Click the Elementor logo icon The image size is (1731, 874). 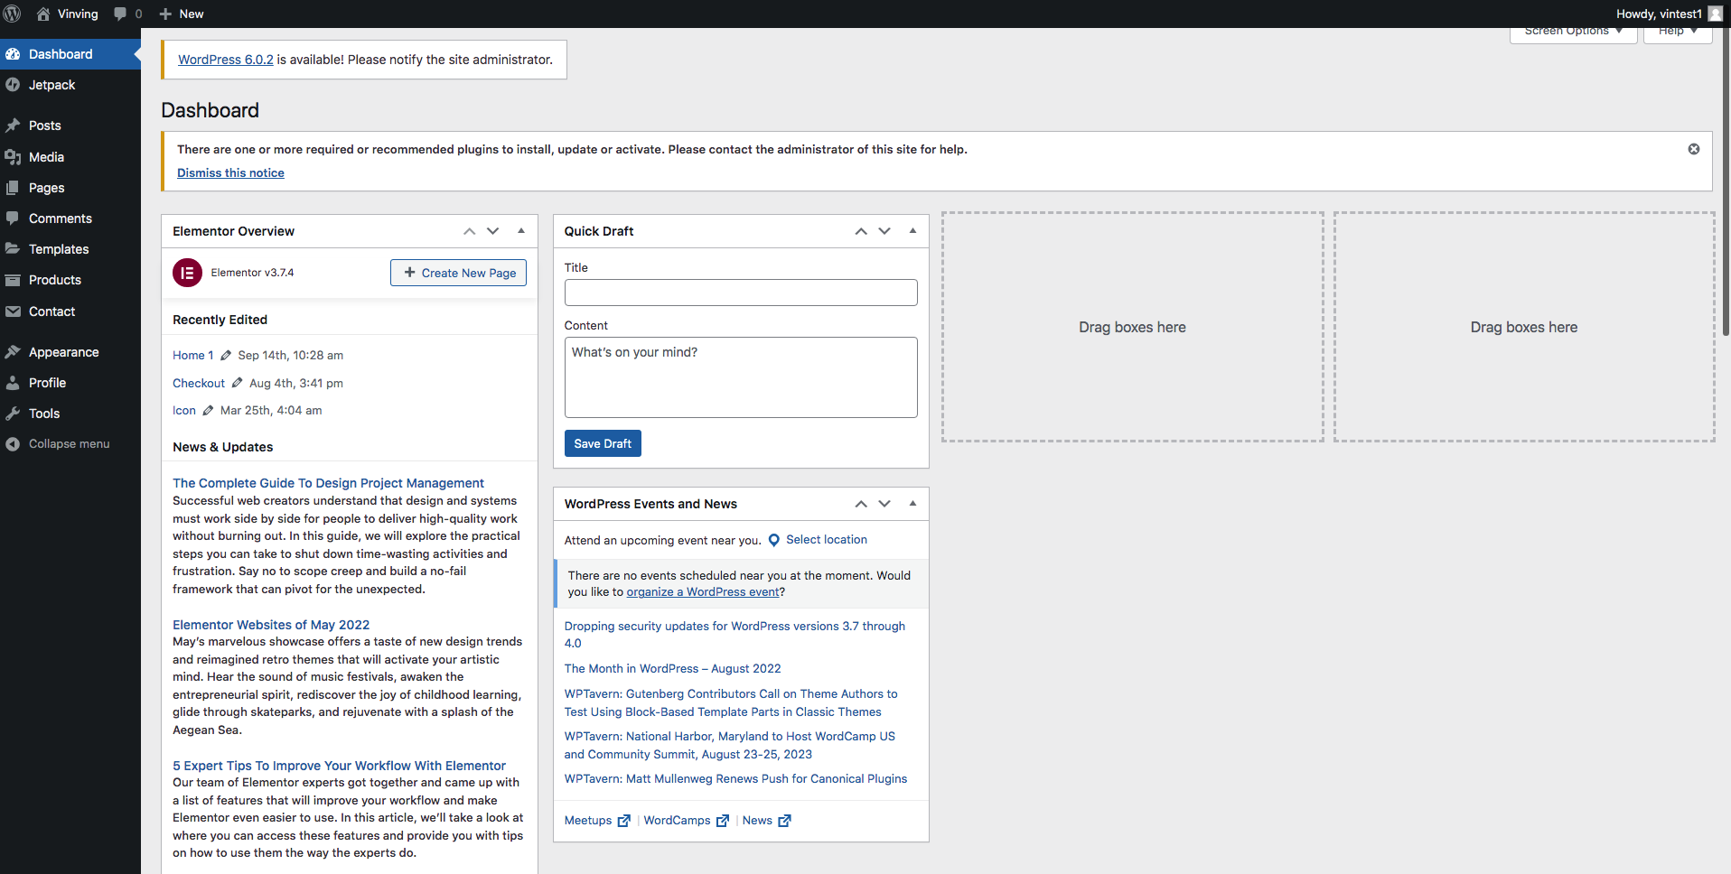(187, 273)
